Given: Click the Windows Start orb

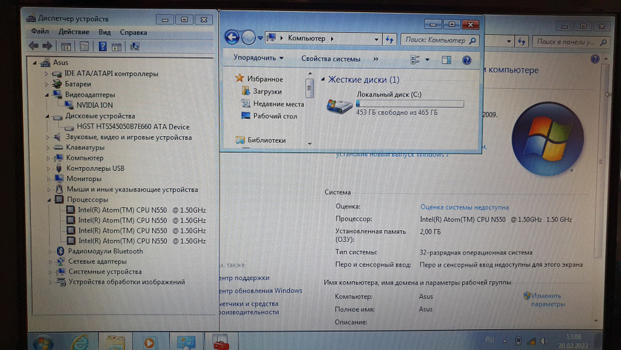Looking at the screenshot, I should pyautogui.click(x=43, y=341).
